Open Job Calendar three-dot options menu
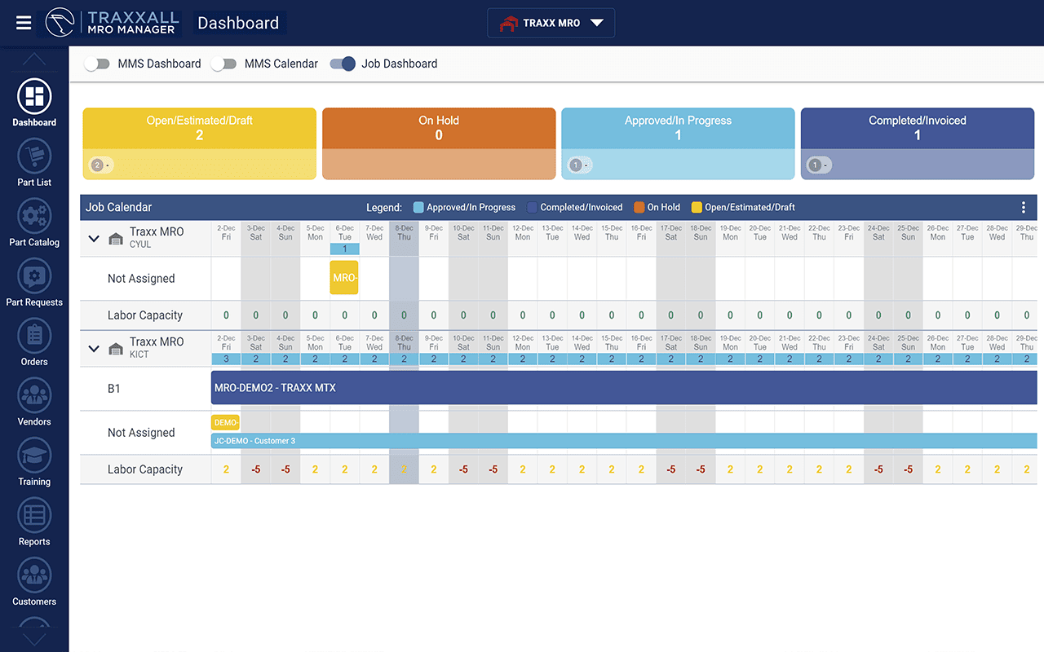Viewport: 1044px width, 652px height. point(1024,208)
